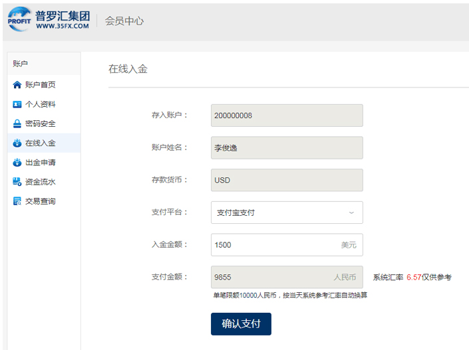Click the lock icon beside 密码安全

(17, 124)
